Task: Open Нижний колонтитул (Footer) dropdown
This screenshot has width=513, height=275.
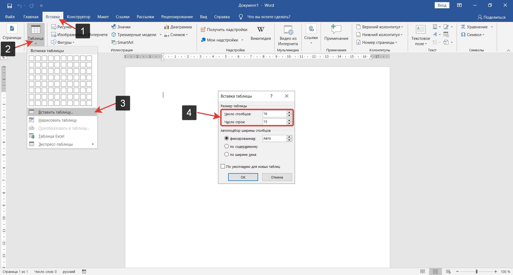Action: (x=379, y=34)
